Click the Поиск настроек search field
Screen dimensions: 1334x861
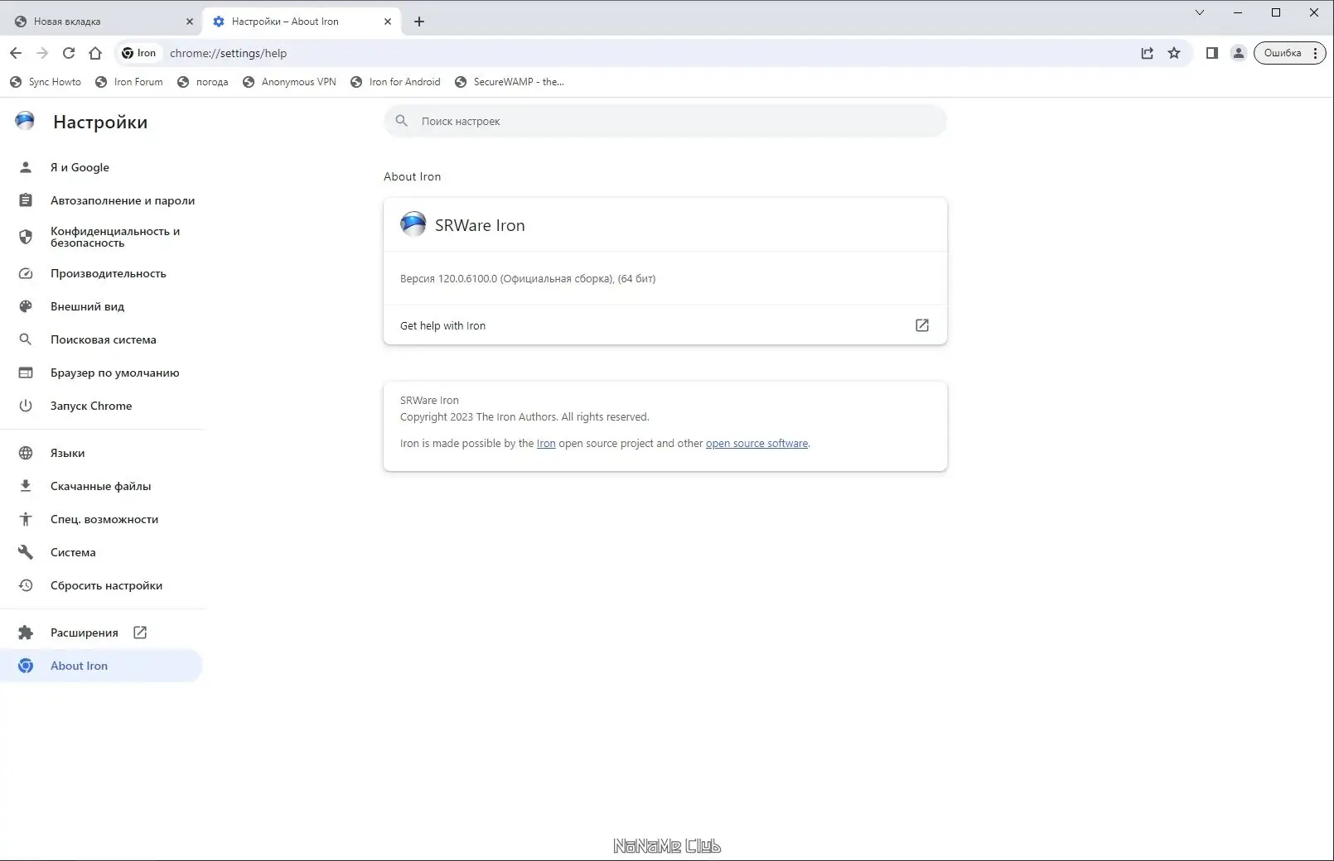(665, 121)
